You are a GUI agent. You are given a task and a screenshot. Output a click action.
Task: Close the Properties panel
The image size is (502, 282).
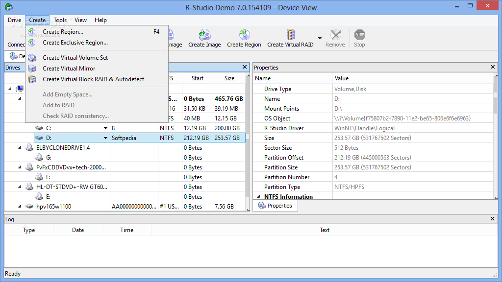click(x=492, y=67)
